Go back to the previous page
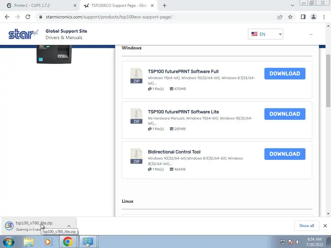Screen dimensions: 331x248 click(x=7, y=17)
